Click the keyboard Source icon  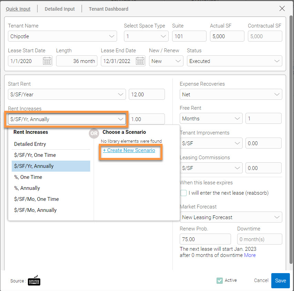click(34, 281)
